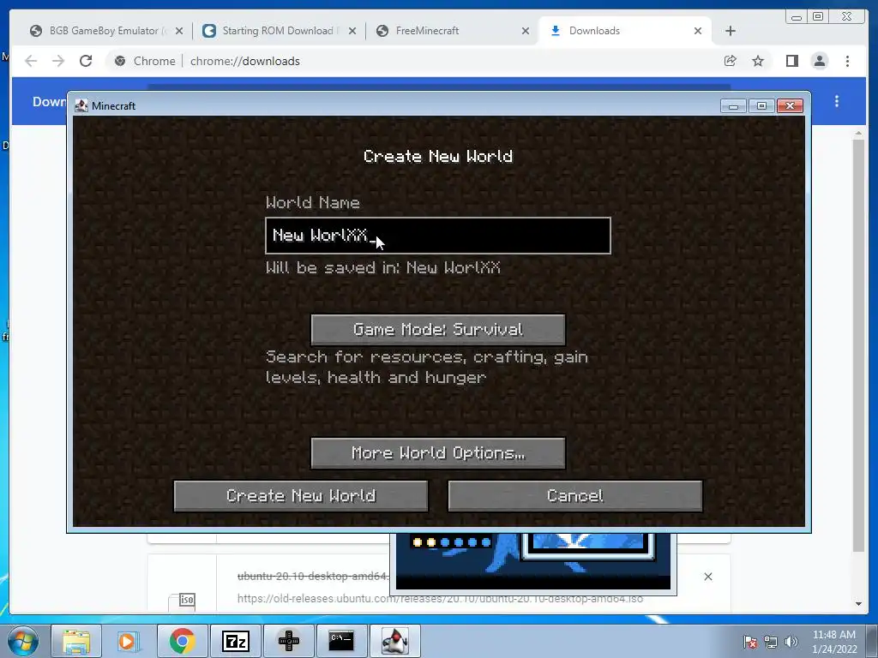Click the chrome://downloads address bar
The width and height of the screenshot is (878, 658).
pos(414,61)
